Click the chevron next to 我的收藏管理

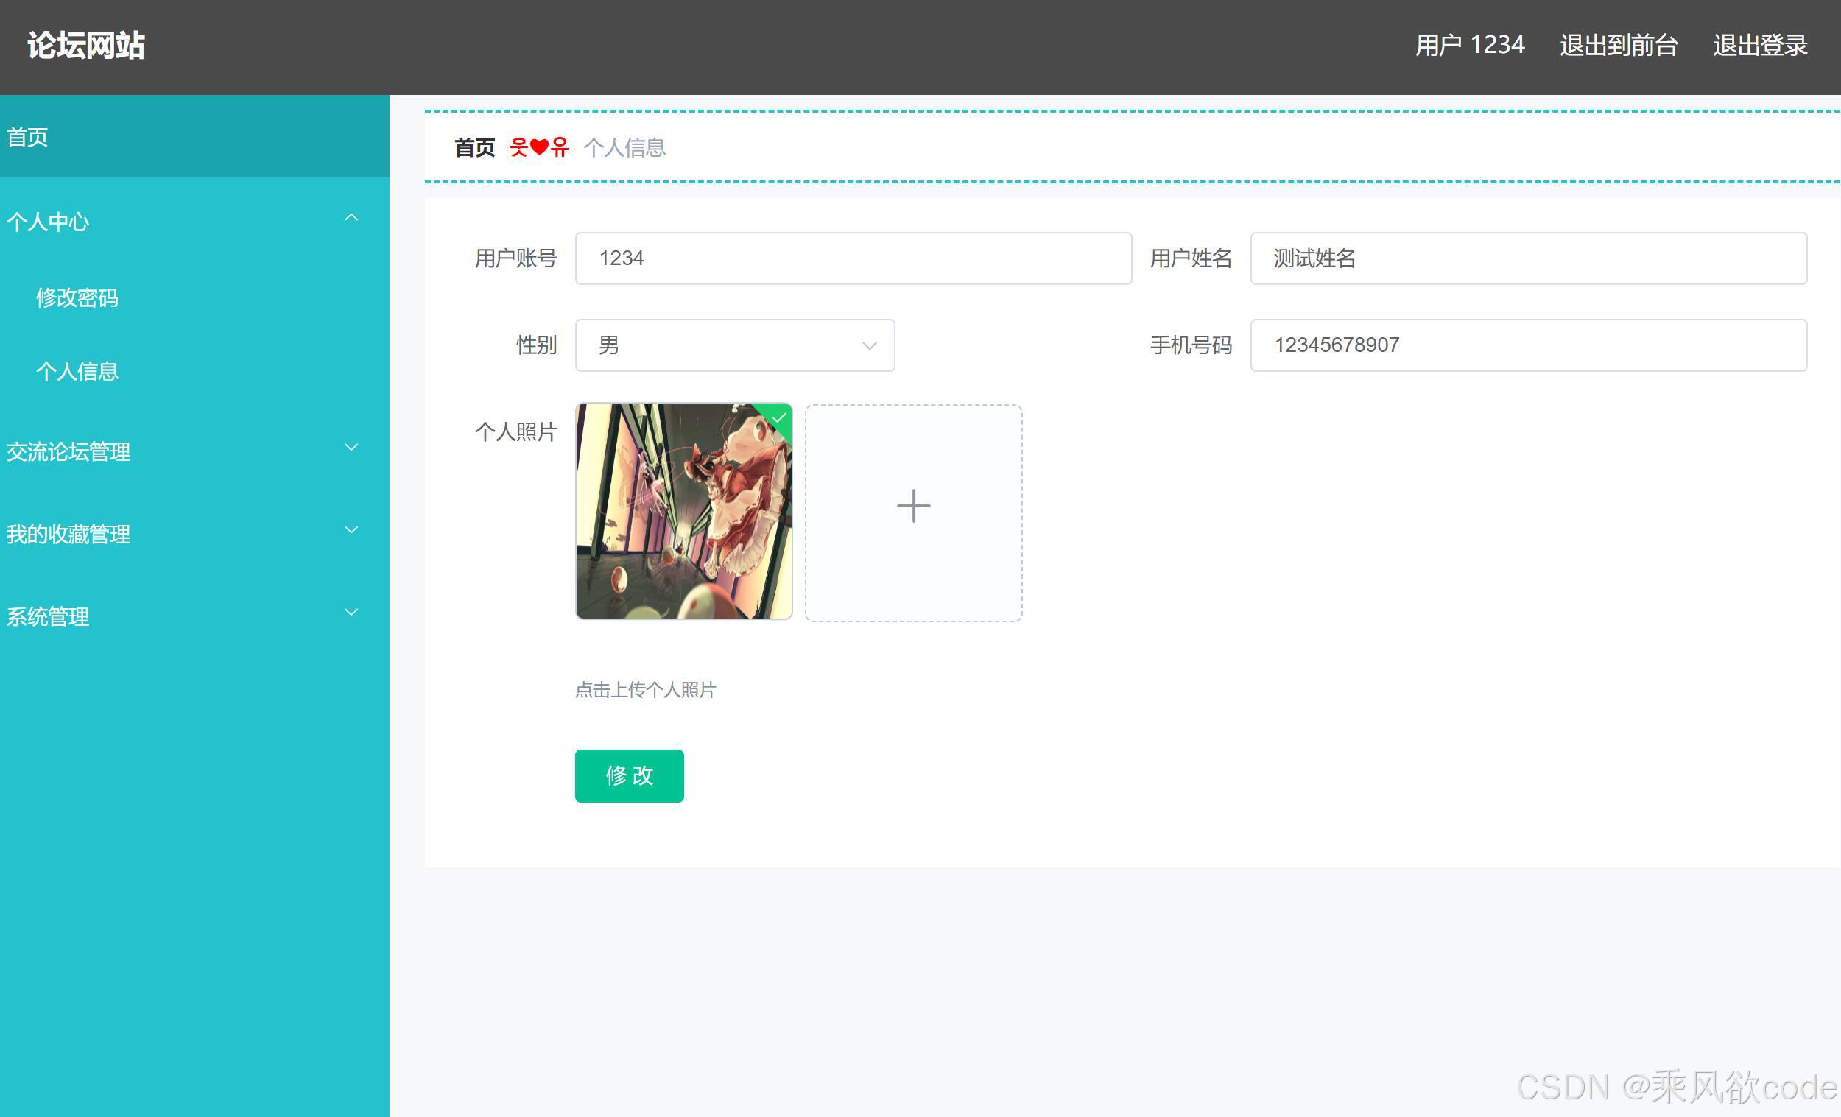[351, 529]
